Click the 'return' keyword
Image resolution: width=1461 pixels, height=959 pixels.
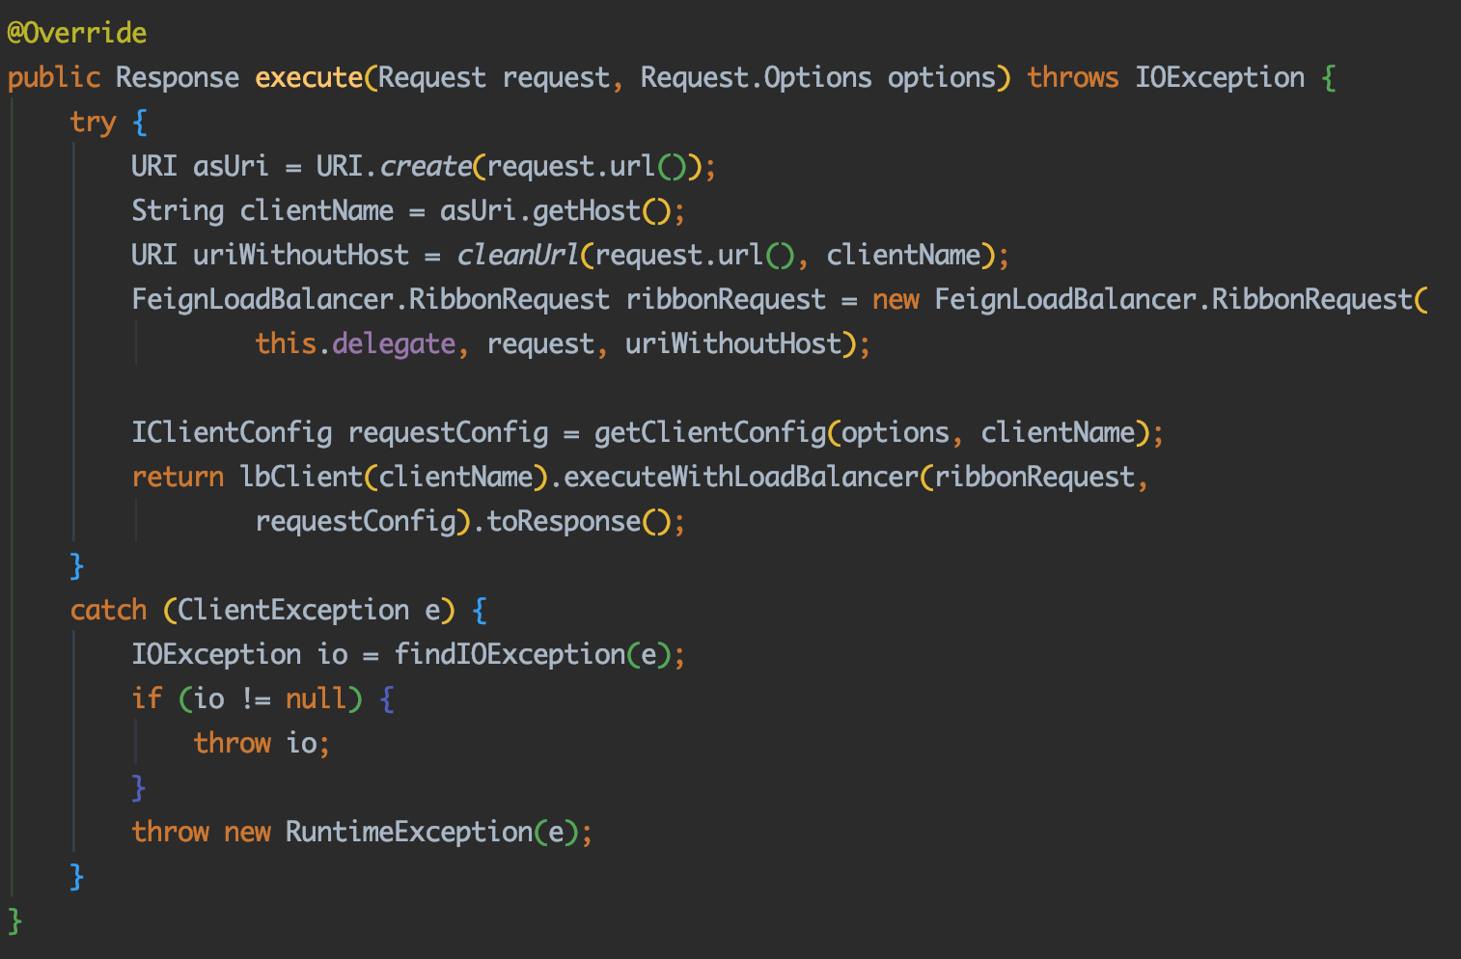178,478
